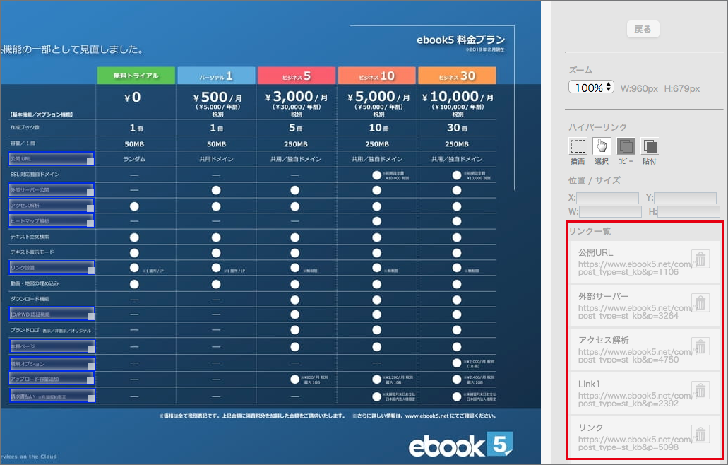The image size is (728, 465).
Task: Click the 戻る (back) button
Action: [643, 29]
